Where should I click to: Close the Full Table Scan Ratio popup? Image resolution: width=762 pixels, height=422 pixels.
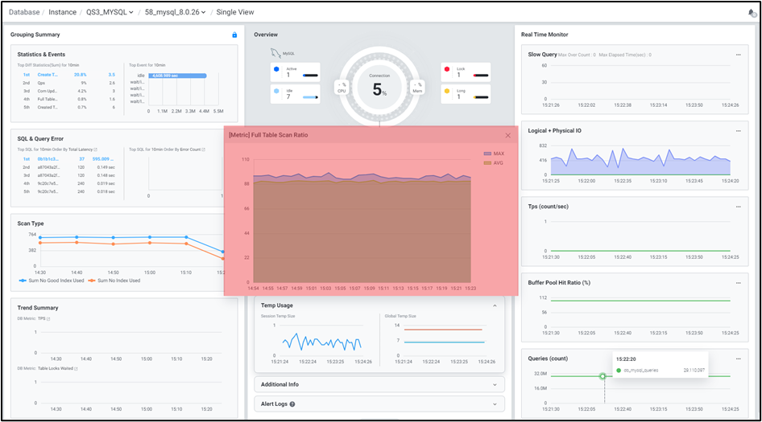point(507,136)
